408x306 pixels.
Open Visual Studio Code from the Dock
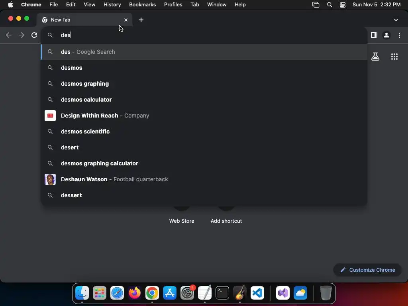click(257, 293)
